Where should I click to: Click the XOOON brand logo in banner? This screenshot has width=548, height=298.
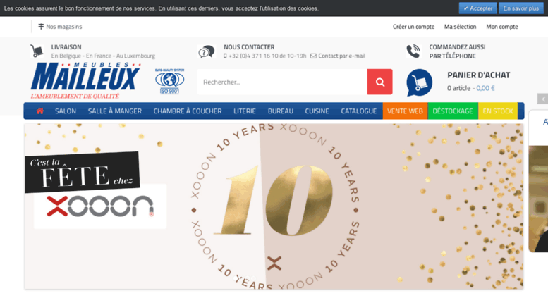tap(100, 206)
